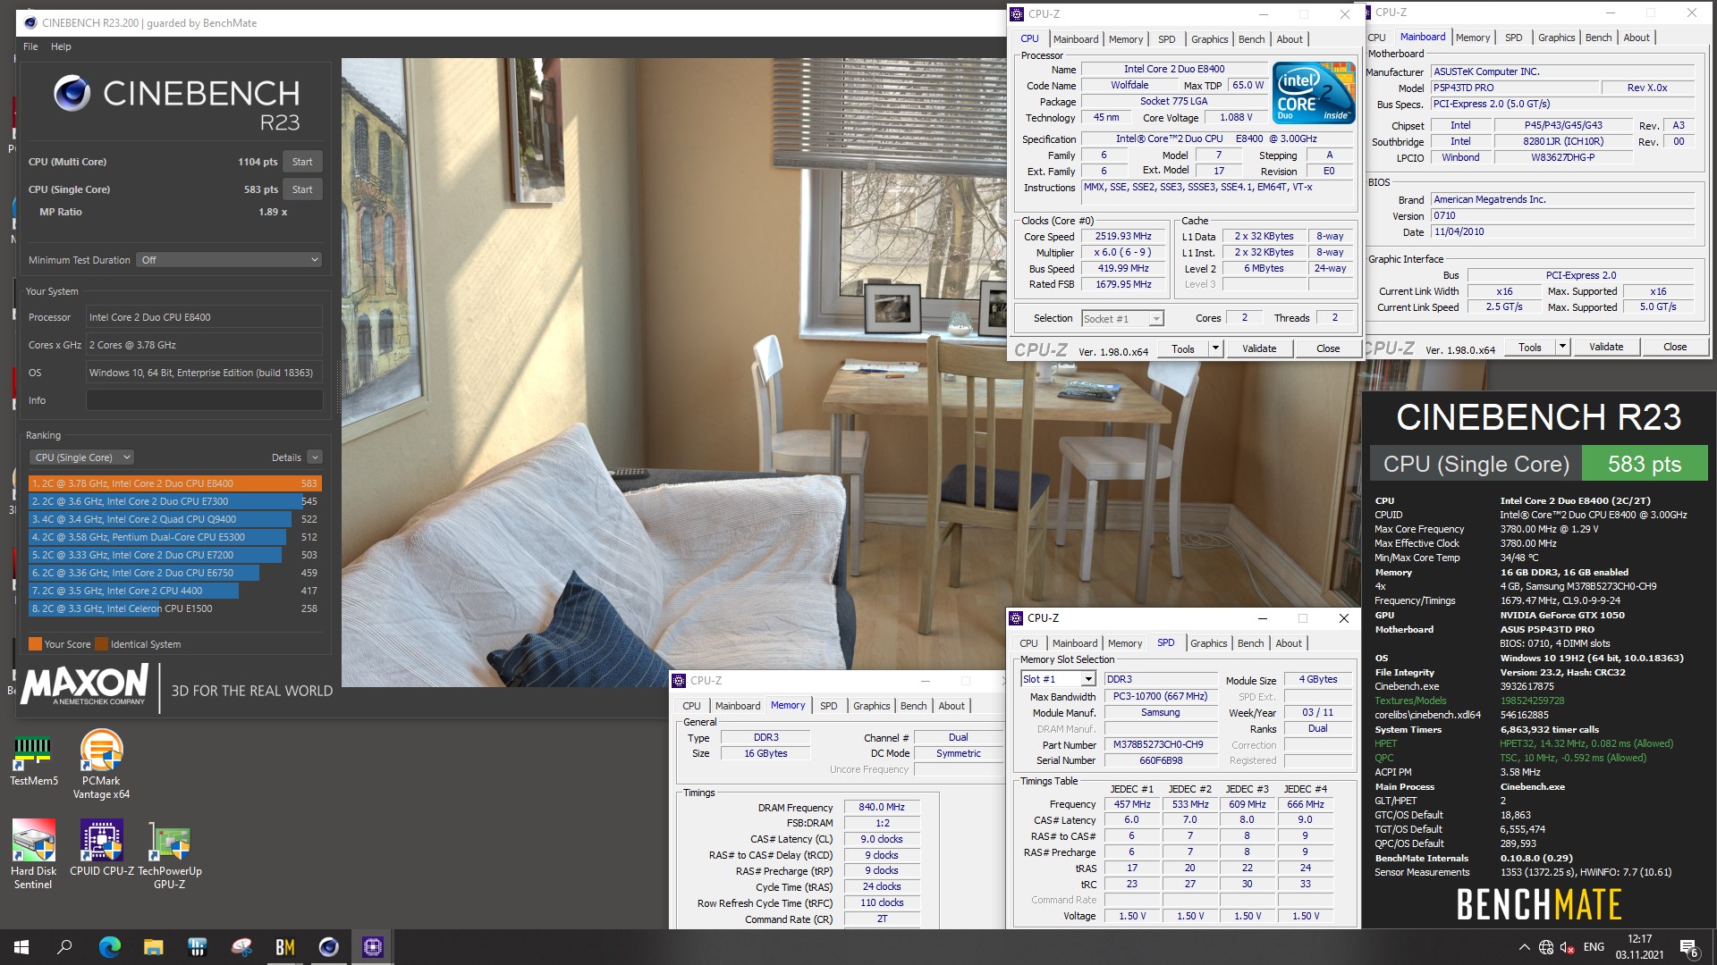Select rank 8 Celeron E1500 row

pyautogui.click(x=174, y=608)
